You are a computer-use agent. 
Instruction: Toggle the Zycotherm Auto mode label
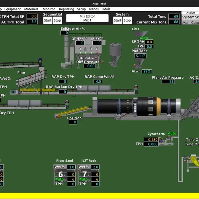click(172, 133)
